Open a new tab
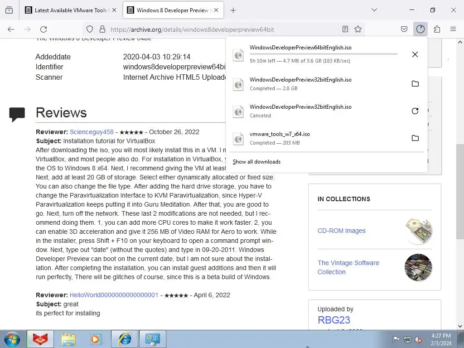The image size is (464, 348). point(233,10)
